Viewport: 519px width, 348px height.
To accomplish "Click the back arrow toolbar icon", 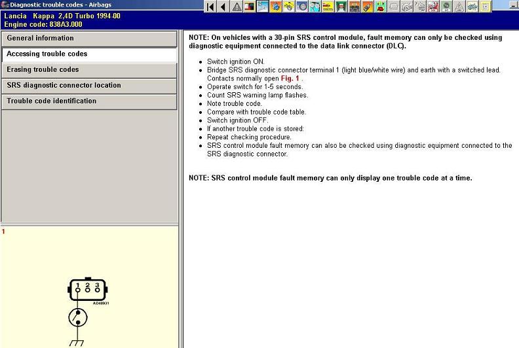I will click(x=223, y=7).
